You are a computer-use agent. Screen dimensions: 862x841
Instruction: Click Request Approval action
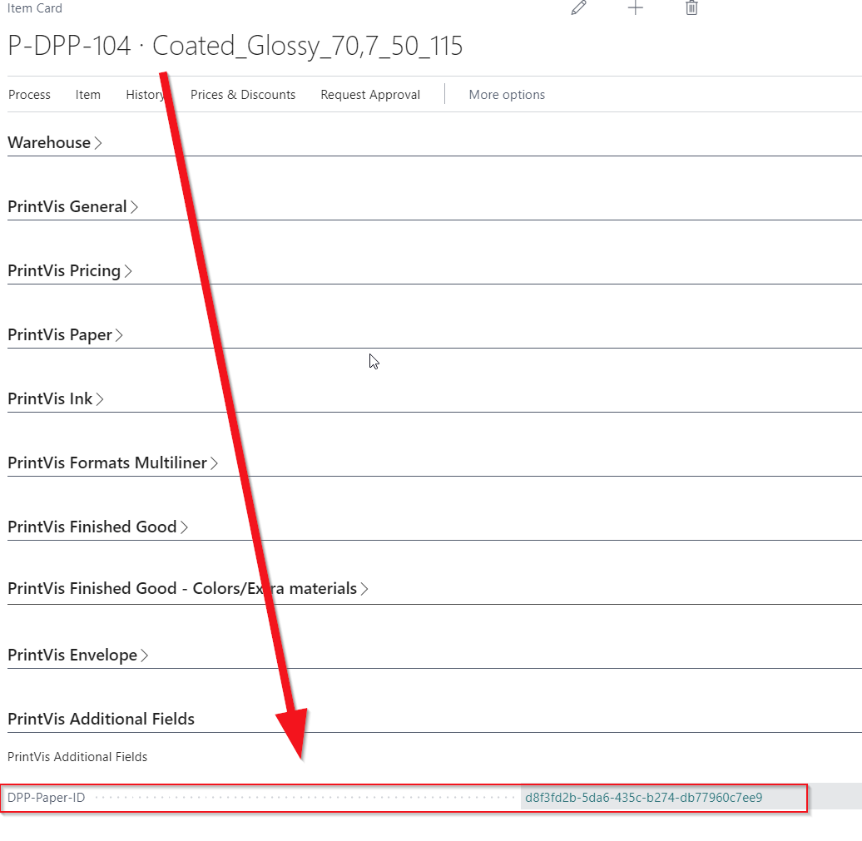tap(370, 95)
